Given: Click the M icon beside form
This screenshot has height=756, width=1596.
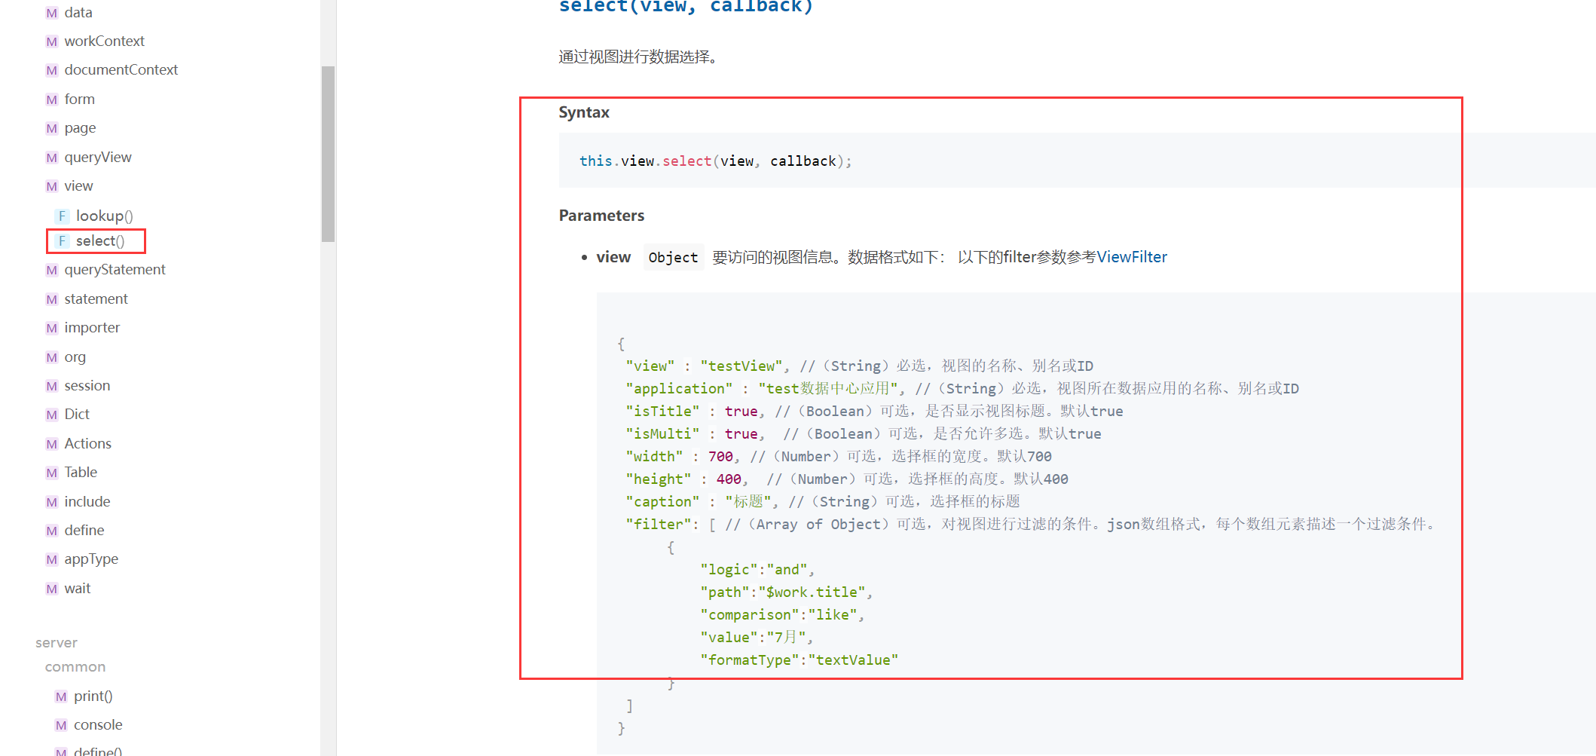Looking at the screenshot, I should pyautogui.click(x=51, y=99).
